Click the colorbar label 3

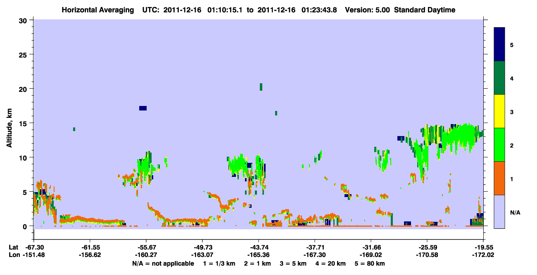pyautogui.click(x=512, y=112)
